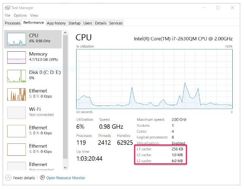Image resolution: width=244 pixels, height=189 pixels.
Task: Switch to the Startup tab
Action: point(74,23)
